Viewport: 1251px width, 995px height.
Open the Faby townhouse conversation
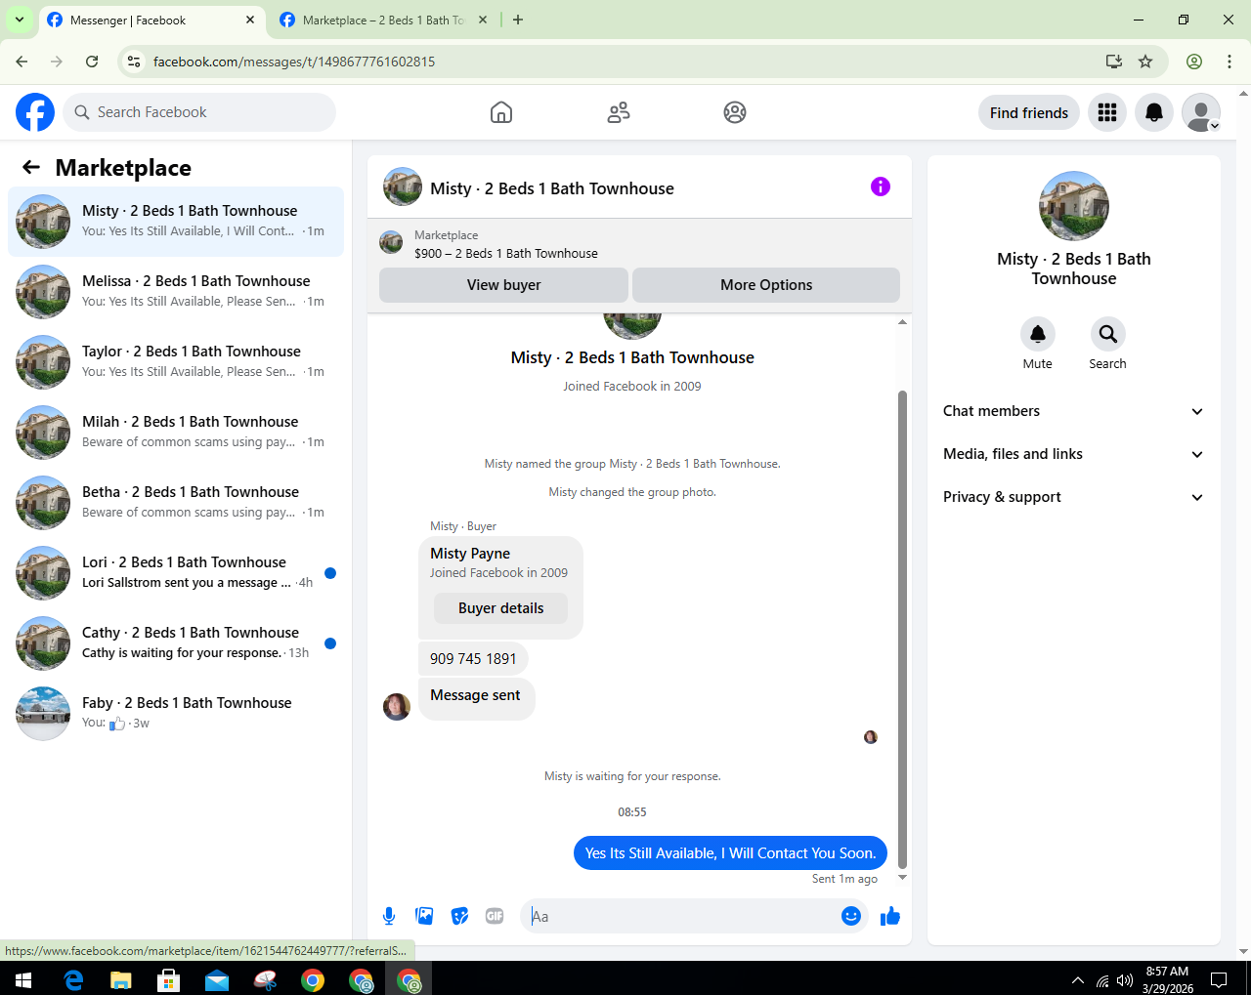click(176, 713)
